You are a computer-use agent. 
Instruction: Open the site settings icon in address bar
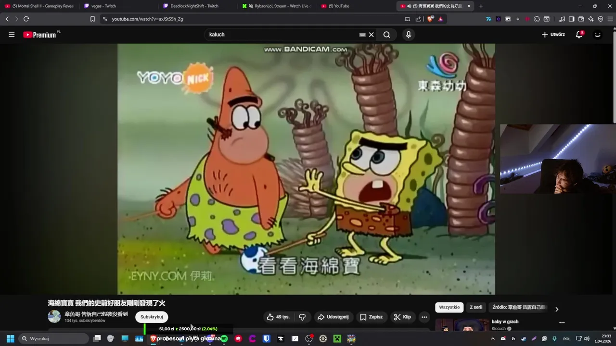pos(105,19)
